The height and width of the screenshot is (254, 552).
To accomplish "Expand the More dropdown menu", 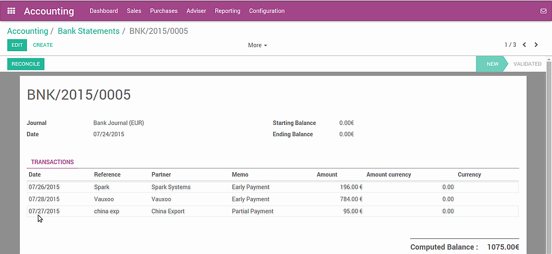I will (x=257, y=45).
